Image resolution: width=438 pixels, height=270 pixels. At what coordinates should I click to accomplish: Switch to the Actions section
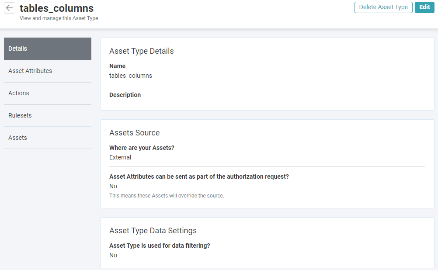[x=19, y=93]
